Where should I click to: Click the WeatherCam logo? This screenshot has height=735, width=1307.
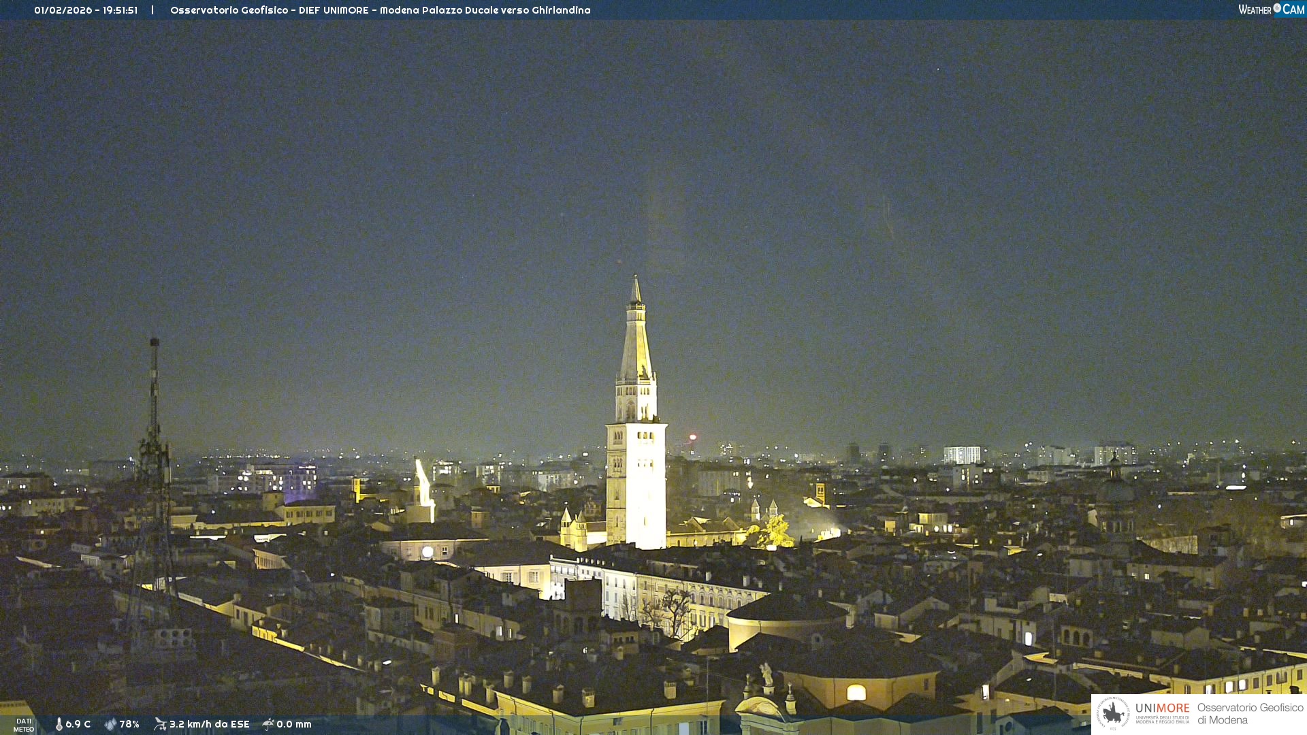tap(1271, 10)
